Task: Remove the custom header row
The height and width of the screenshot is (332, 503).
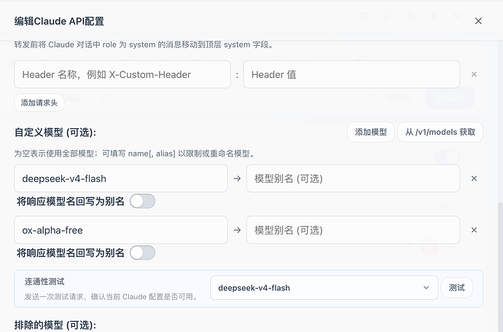Action: tap(474, 74)
